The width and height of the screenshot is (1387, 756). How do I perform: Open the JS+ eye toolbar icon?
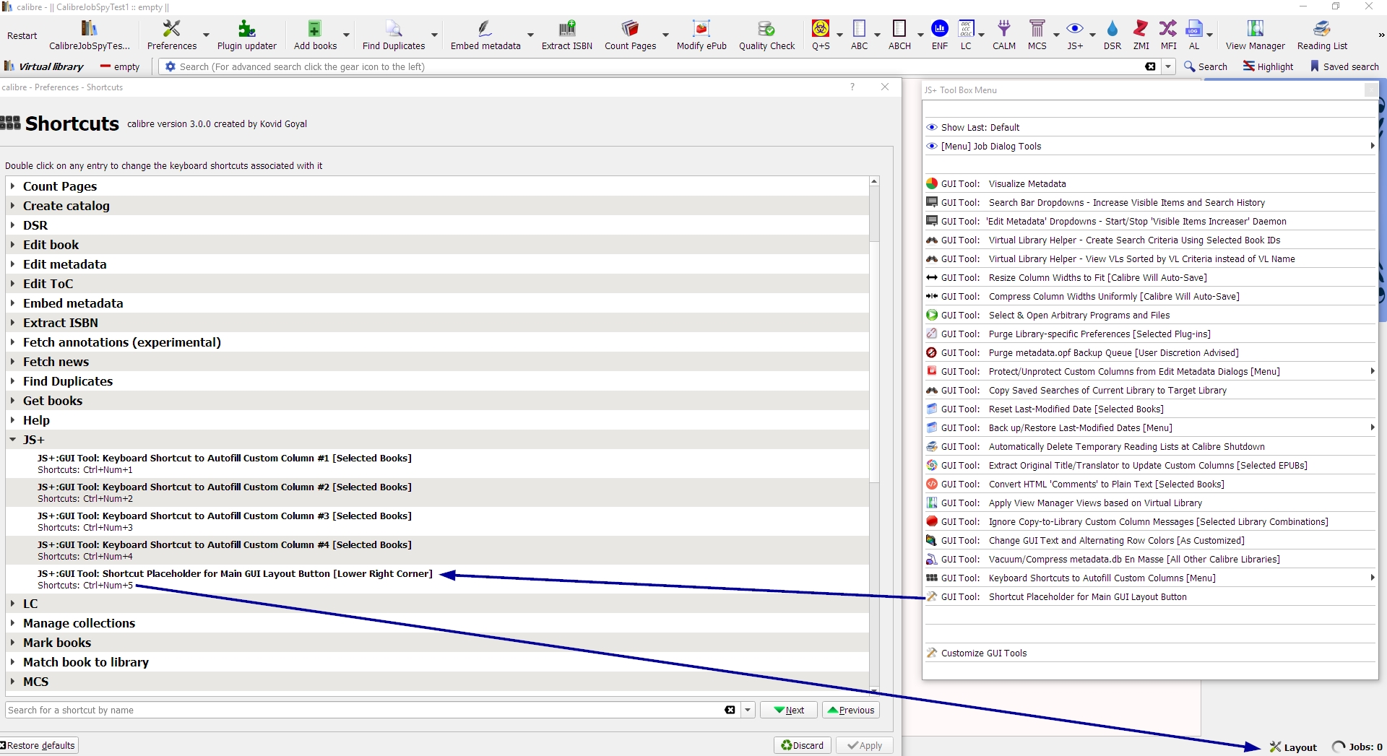click(x=1075, y=35)
